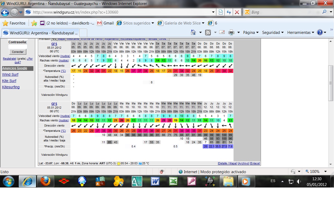Click the network tray icon
334x200 pixels.
[x=291, y=181]
